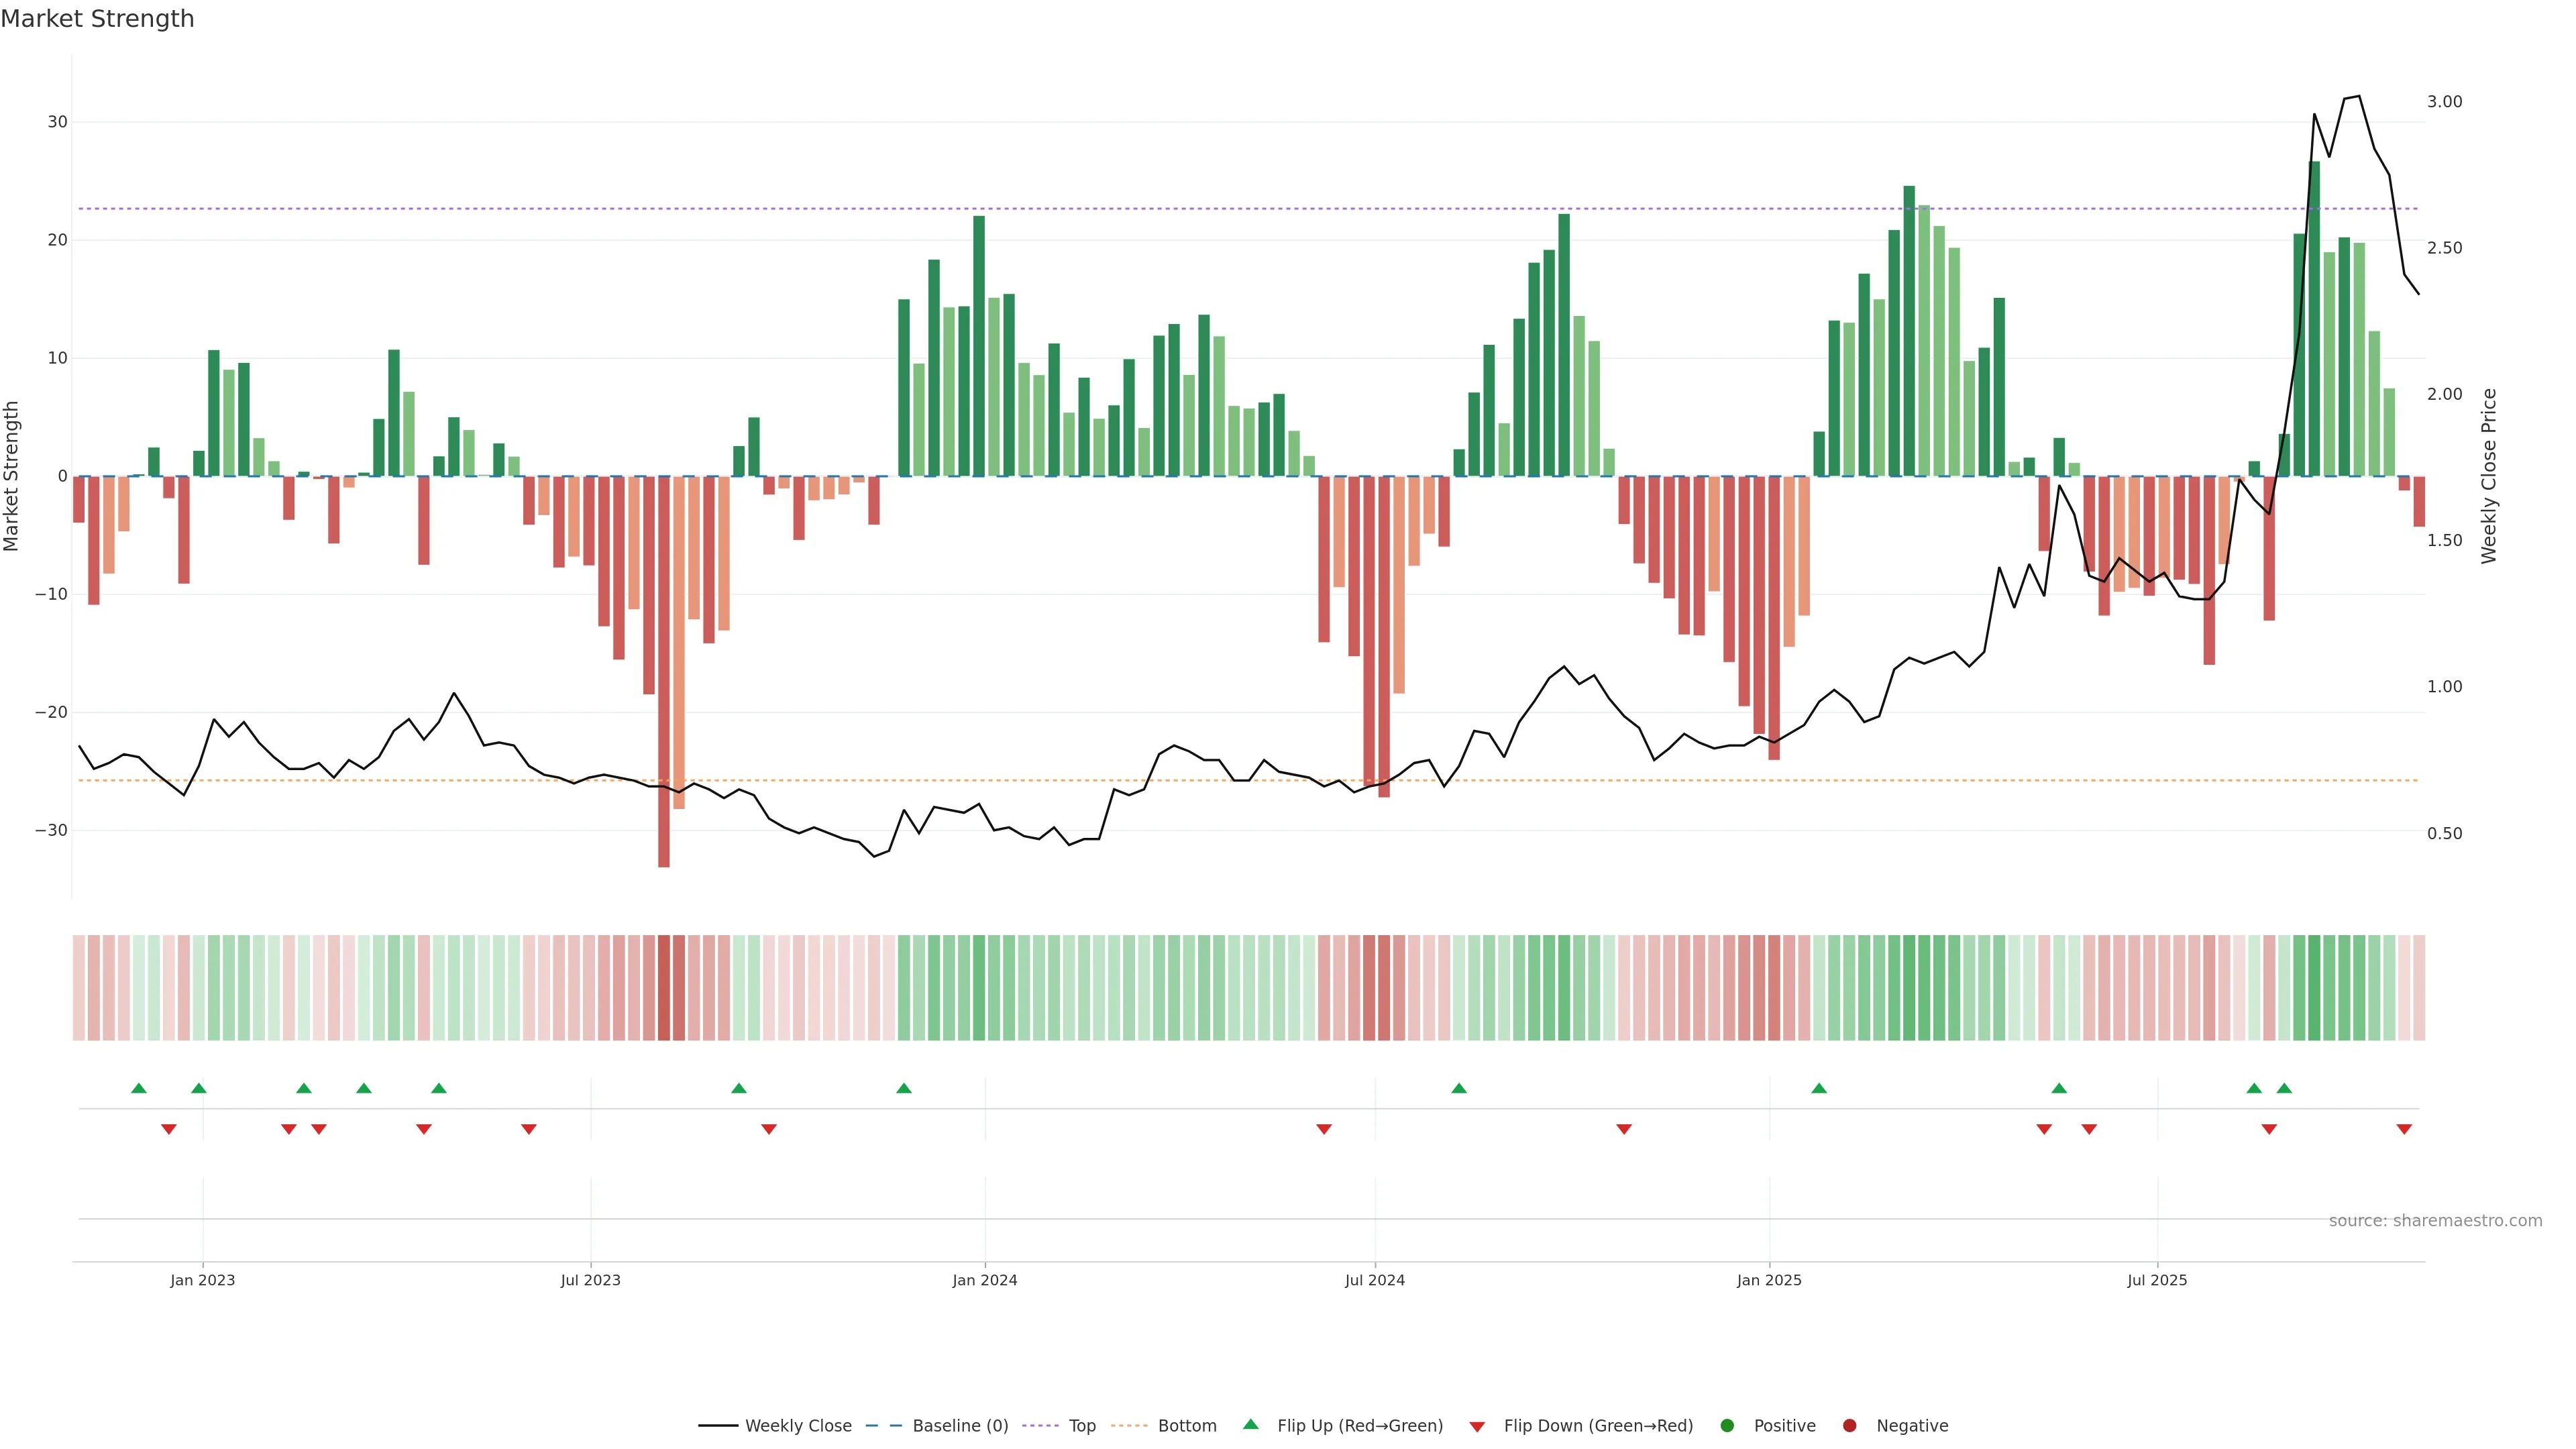2576x1449 pixels.
Task: Click the darkest red heatmap strip cell
Action: coord(664,988)
